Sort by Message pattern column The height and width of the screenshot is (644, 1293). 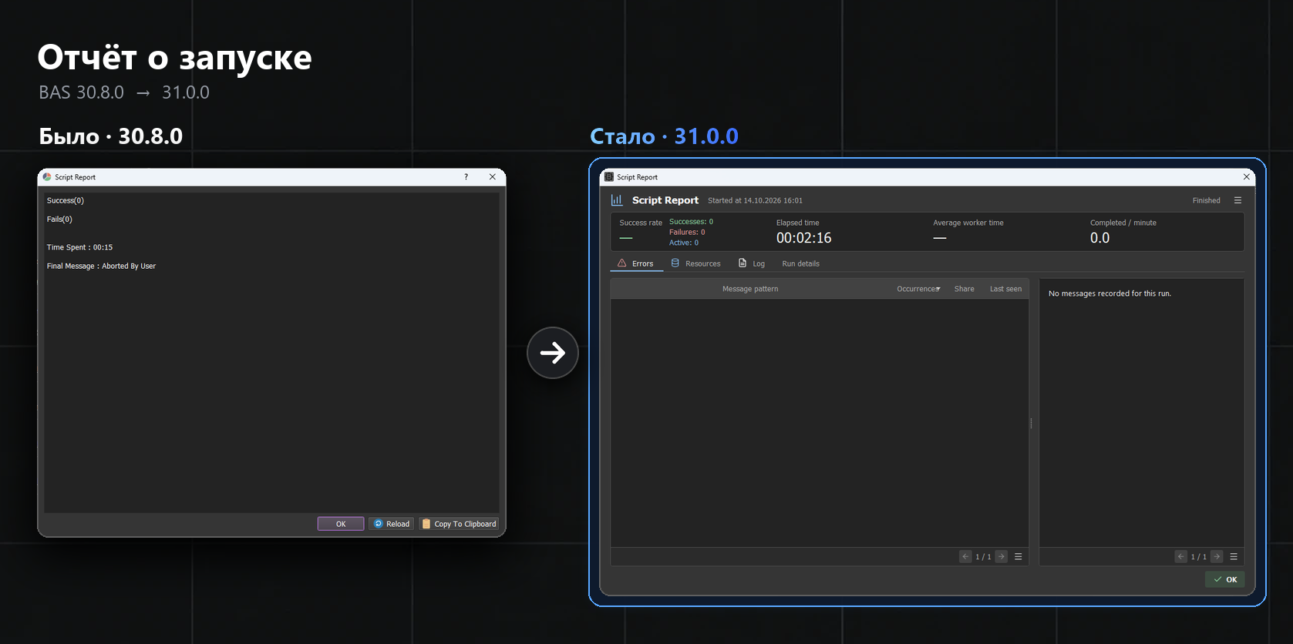point(750,289)
